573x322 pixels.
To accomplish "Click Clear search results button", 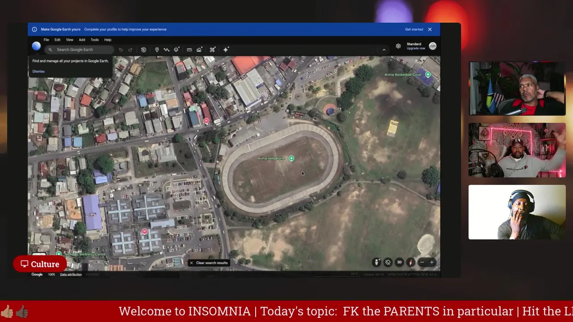I will click(x=209, y=263).
